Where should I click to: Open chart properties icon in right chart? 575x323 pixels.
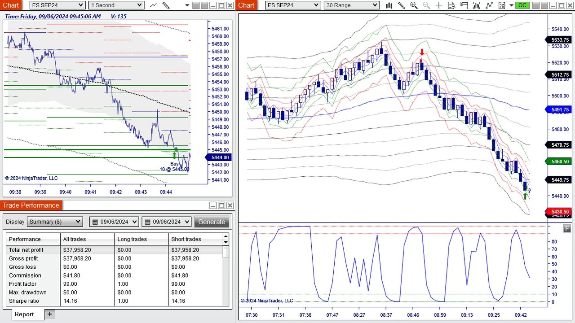pyautogui.click(x=502, y=5)
